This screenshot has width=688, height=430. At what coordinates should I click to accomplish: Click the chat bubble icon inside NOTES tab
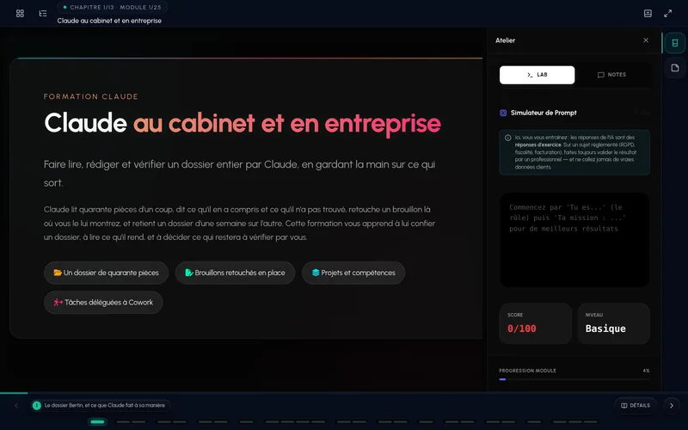pos(601,75)
